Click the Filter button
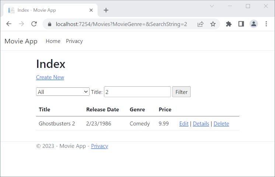275x177 pixels. 181,92
